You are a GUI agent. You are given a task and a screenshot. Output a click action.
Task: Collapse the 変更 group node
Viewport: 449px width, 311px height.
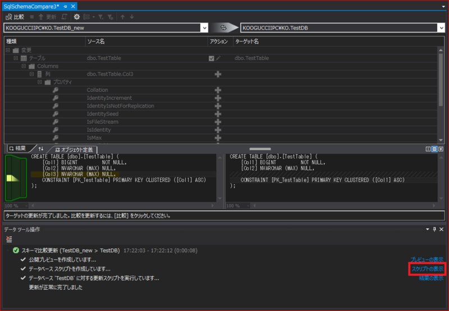(8, 50)
